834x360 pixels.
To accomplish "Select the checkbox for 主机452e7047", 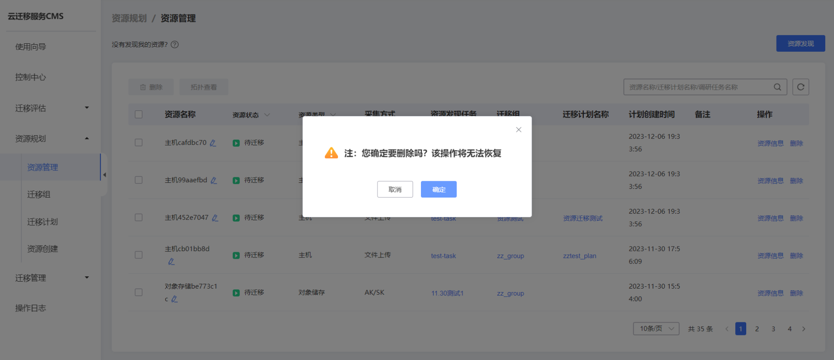I will [139, 218].
